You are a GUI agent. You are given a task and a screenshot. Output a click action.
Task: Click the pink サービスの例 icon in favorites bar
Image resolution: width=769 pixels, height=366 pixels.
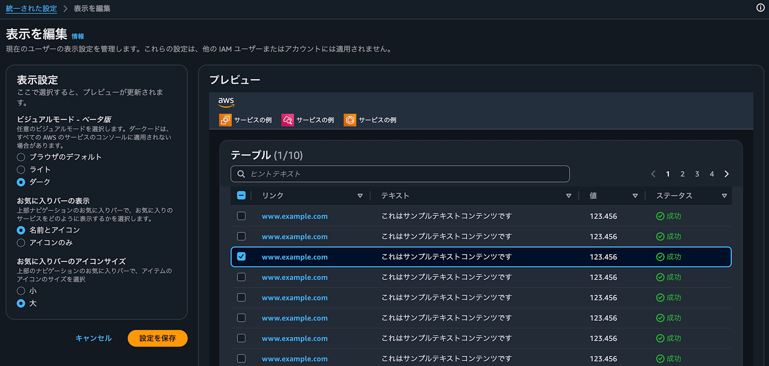coord(287,120)
